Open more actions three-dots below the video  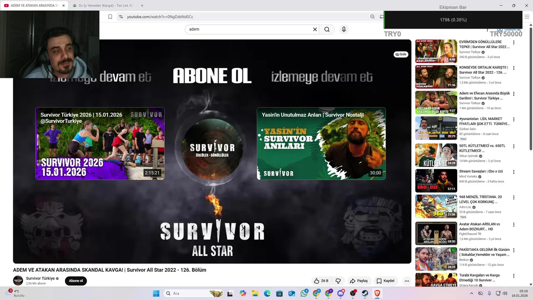click(x=407, y=281)
